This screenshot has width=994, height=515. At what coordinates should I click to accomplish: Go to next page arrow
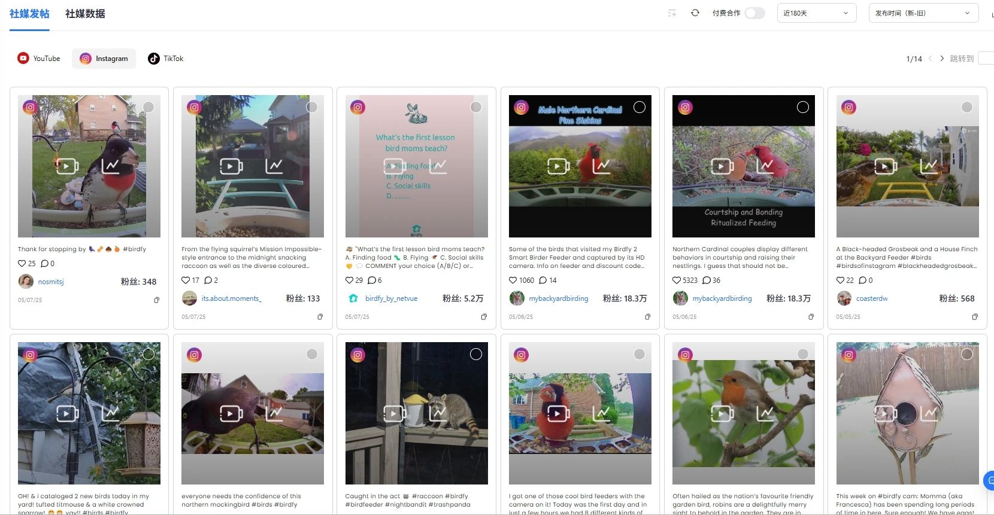click(x=942, y=59)
